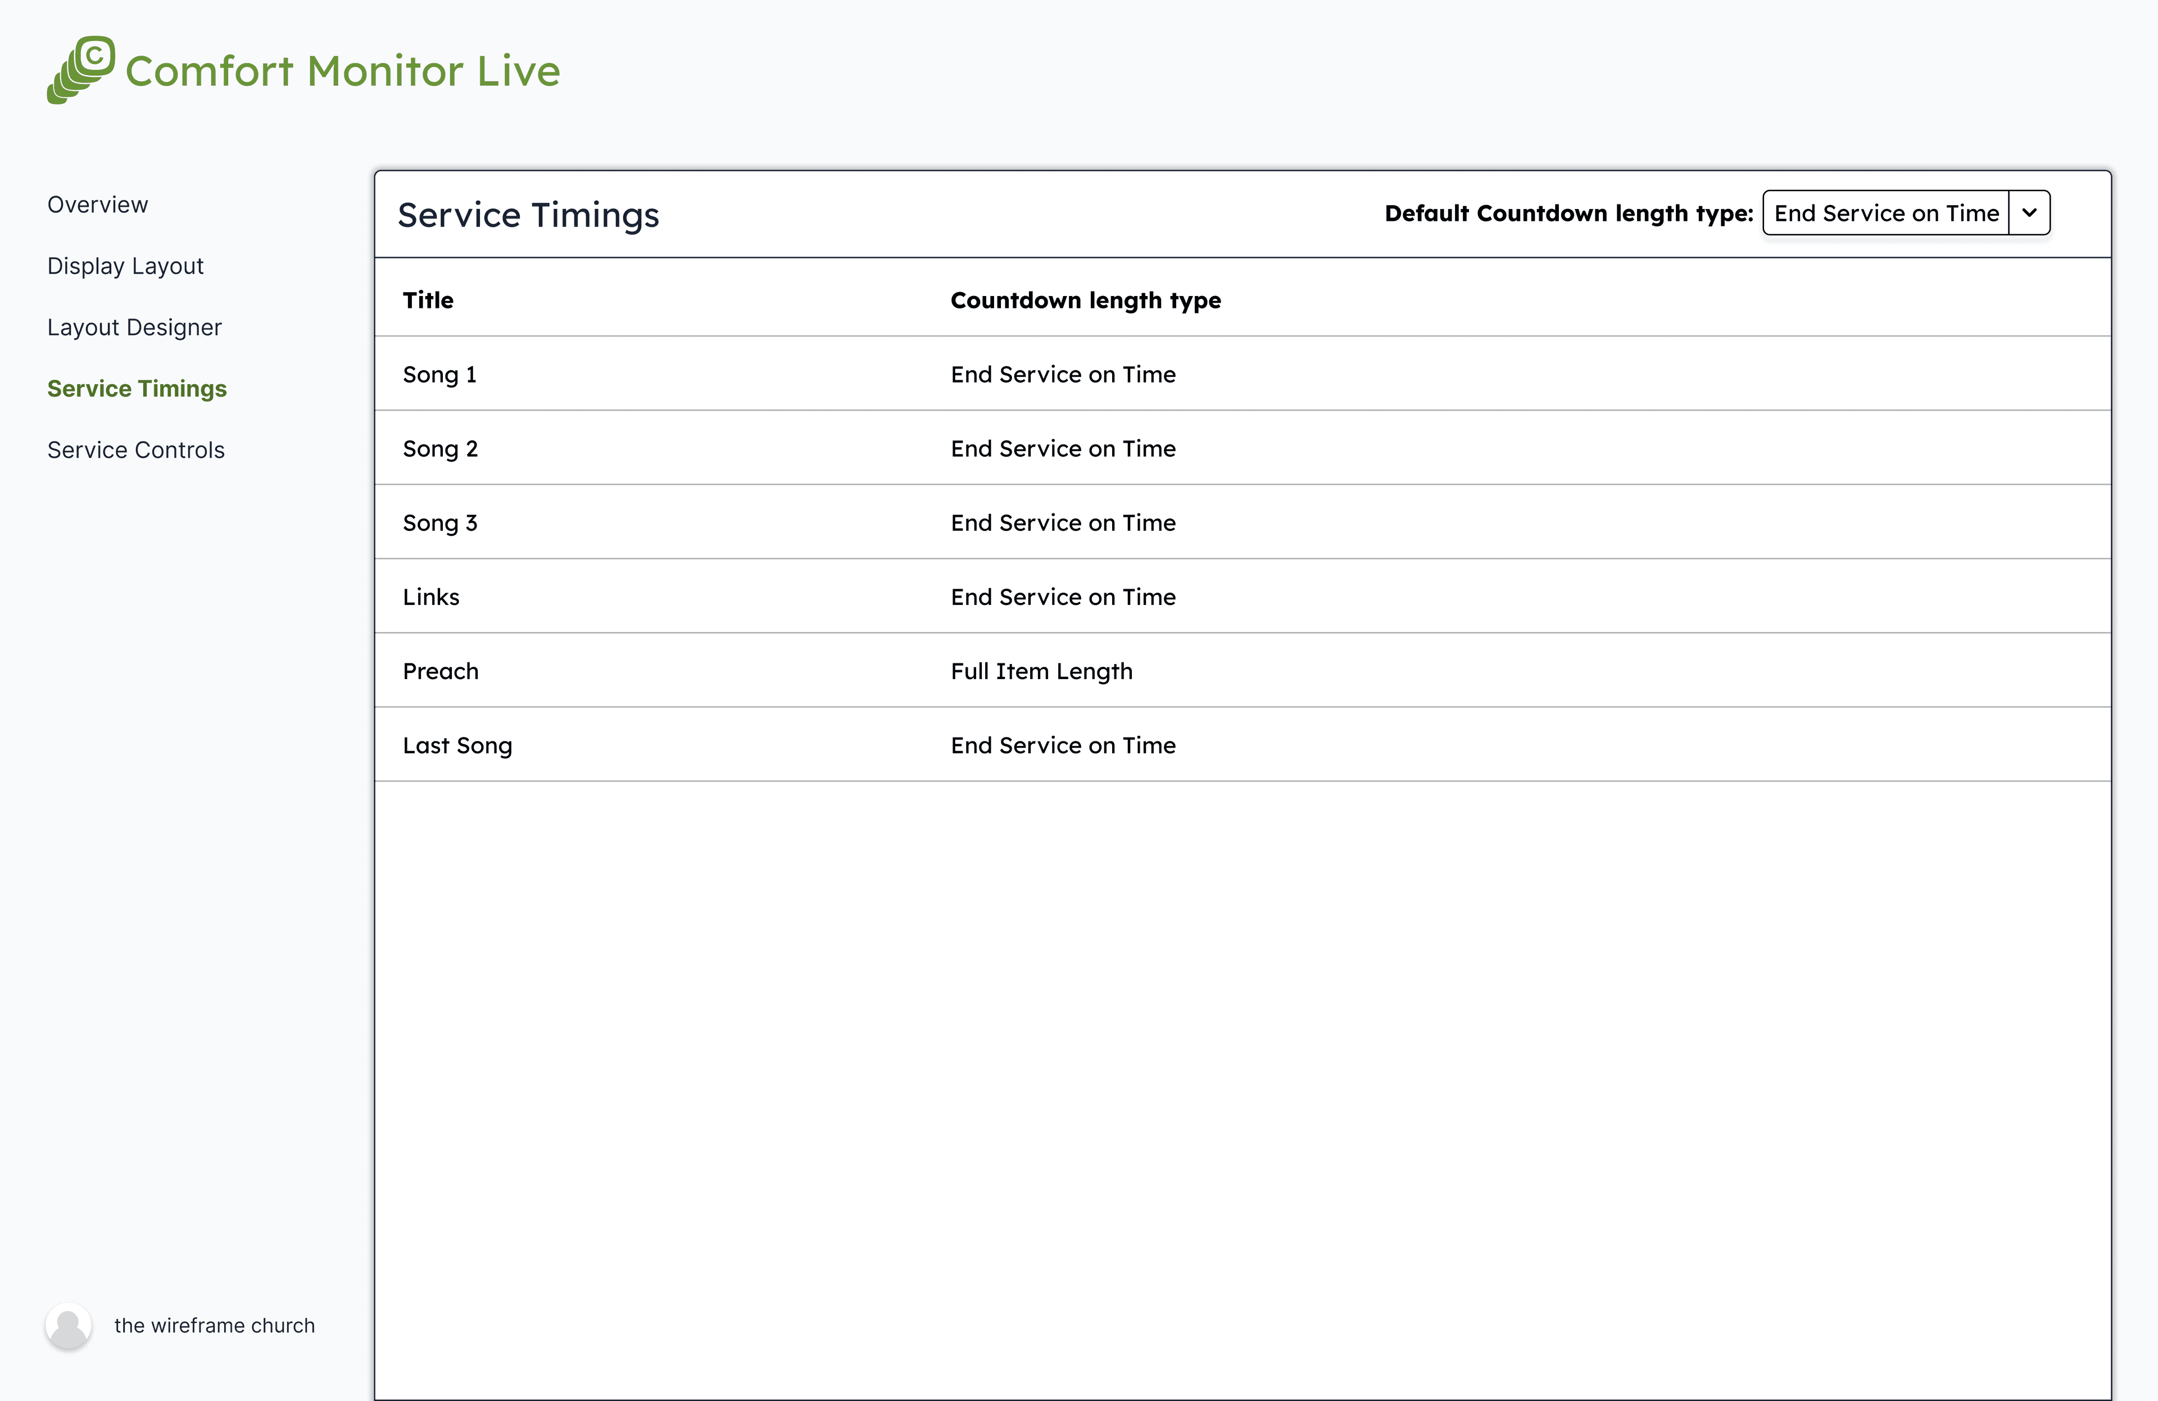Select the End Service on Time combo box
The image size is (2158, 1401).
pyautogui.click(x=1906, y=213)
